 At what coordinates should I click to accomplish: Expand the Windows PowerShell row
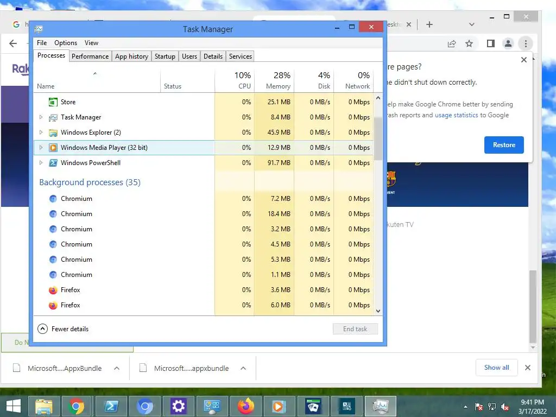pos(41,163)
